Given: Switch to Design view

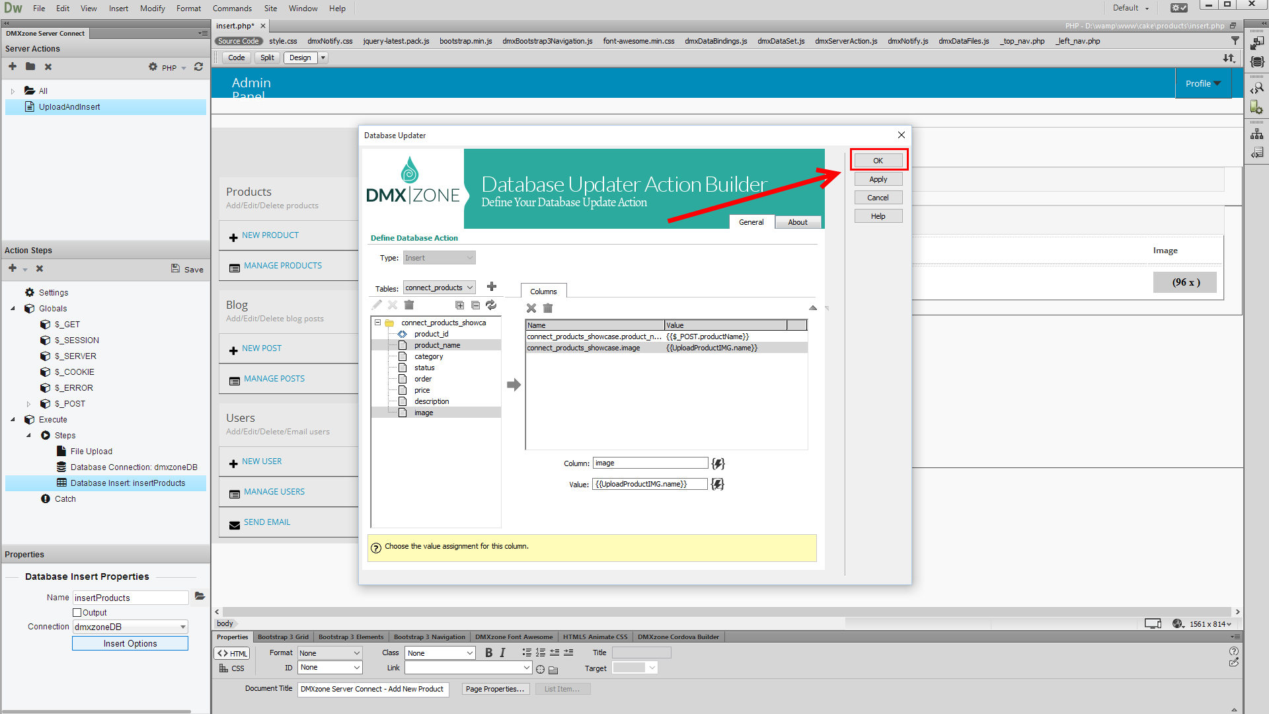Looking at the screenshot, I should click(300, 58).
